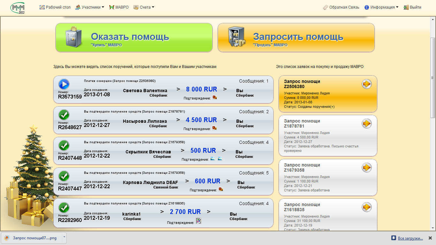This screenshot has height=245, width=436.
Task: Click sender name Скрыпник Вячеслав
Action: coord(148,152)
